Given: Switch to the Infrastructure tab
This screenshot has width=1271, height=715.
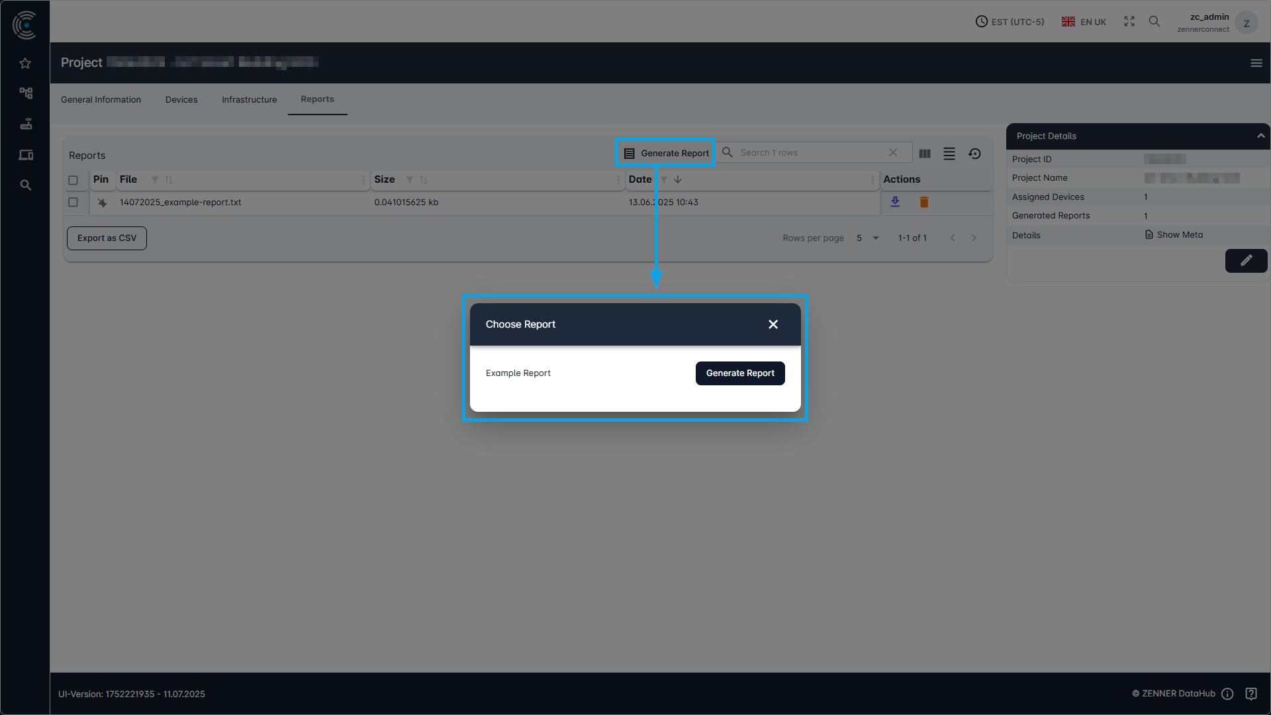Looking at the screenshot, I should [x=249, y=99].
